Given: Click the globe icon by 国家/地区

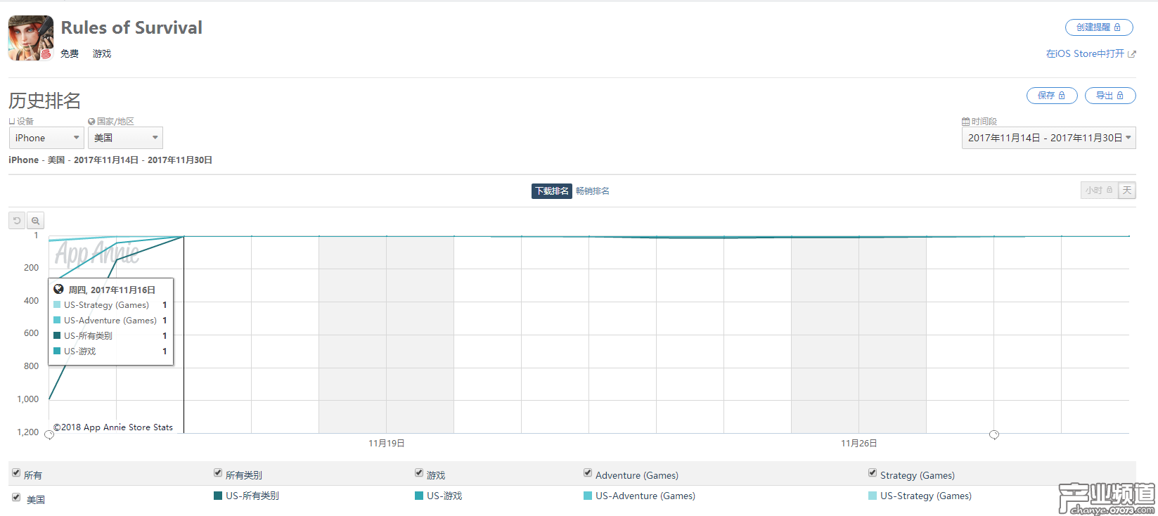Looking at the screenshot, I should tap(91, 122).
